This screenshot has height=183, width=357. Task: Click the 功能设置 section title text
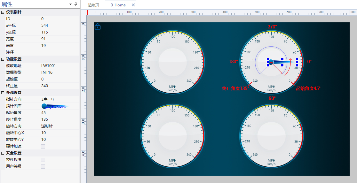click(x=14, y=59)
